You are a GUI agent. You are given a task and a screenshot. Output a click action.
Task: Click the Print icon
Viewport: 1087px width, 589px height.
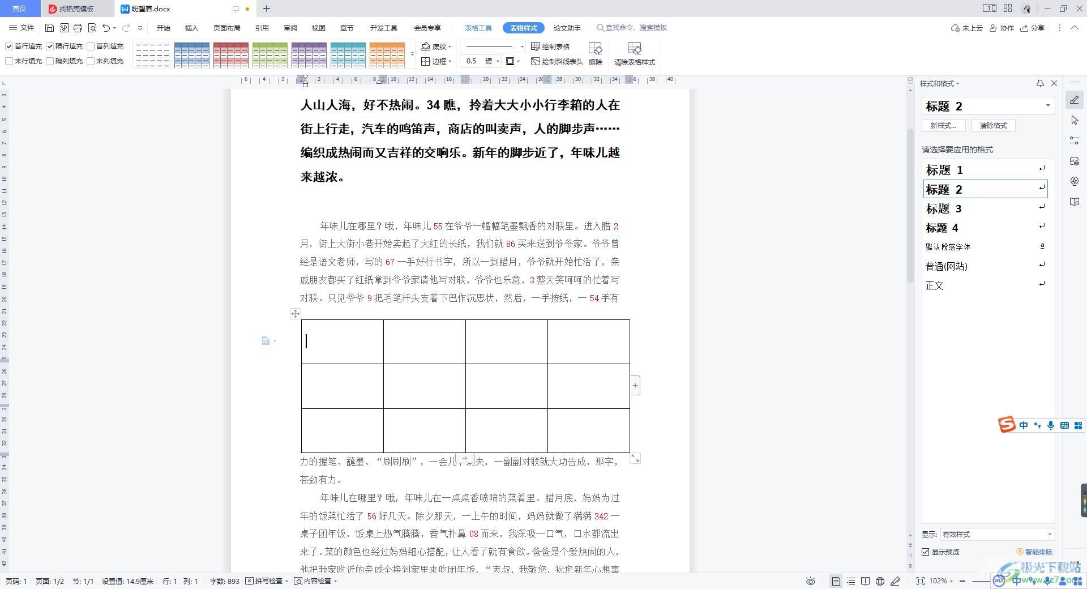click(x=78, y=28)
